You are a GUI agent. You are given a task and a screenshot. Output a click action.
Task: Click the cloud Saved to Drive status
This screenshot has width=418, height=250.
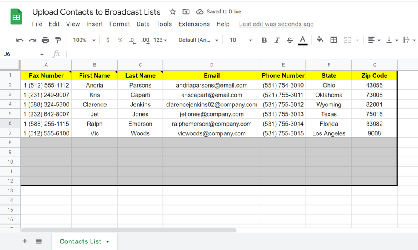(219, 12)
